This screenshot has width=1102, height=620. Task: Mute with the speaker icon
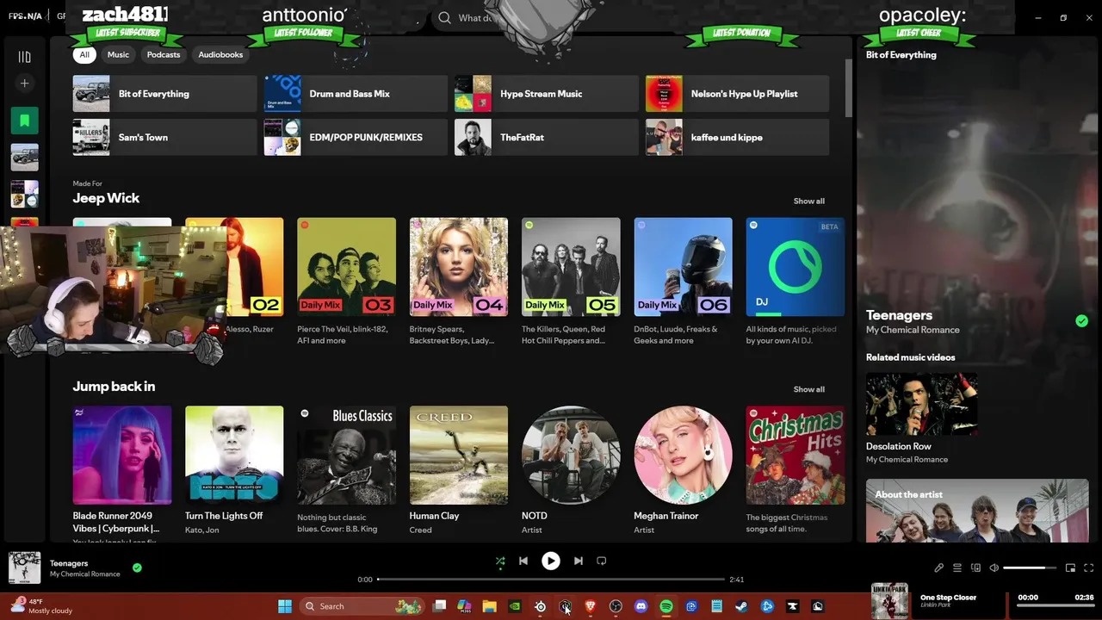(x=994, y=567)
